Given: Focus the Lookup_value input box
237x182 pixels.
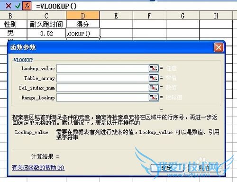Looking at the screenshot, I should (103, 68).
